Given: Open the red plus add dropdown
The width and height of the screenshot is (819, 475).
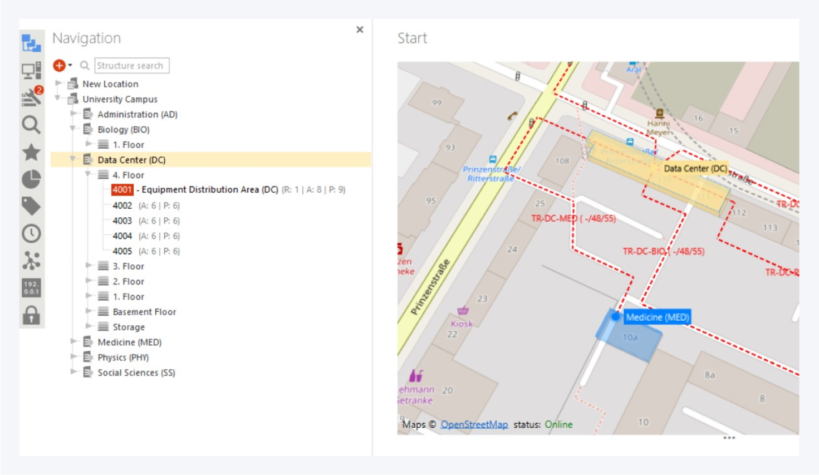Looking at the screenshot, I should click(x=62, y=66).
